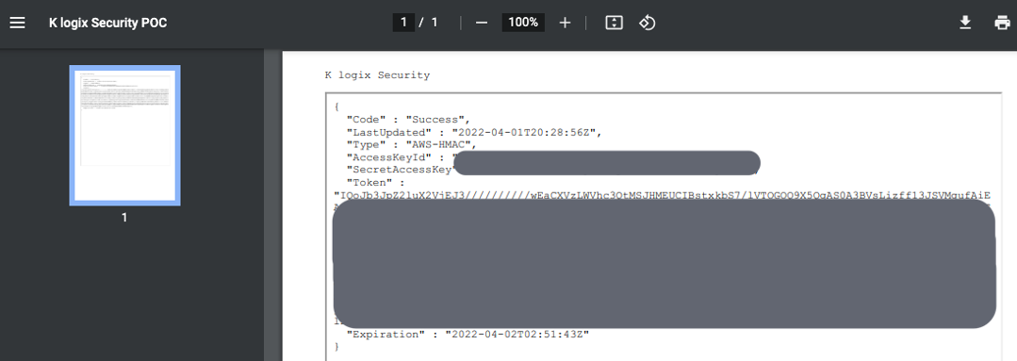Download the PDF file

point(965,23)
